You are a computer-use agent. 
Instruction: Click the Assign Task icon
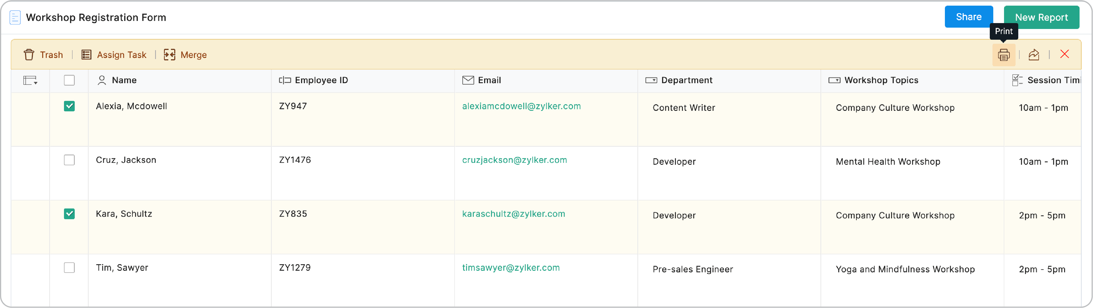coord(86,54)
